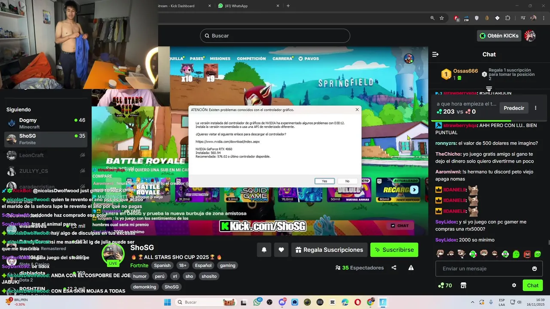550x309 pixels.
Task: Follow ShoSG with the heart icon
Action: click(x=281, y=250)
